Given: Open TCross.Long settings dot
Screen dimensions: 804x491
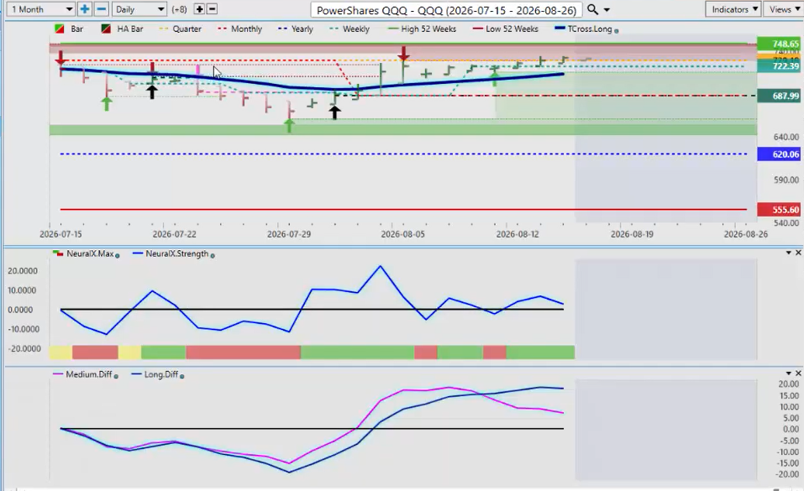Looking at the screenshot, I should pyautogui.click(x=617, y=31).
